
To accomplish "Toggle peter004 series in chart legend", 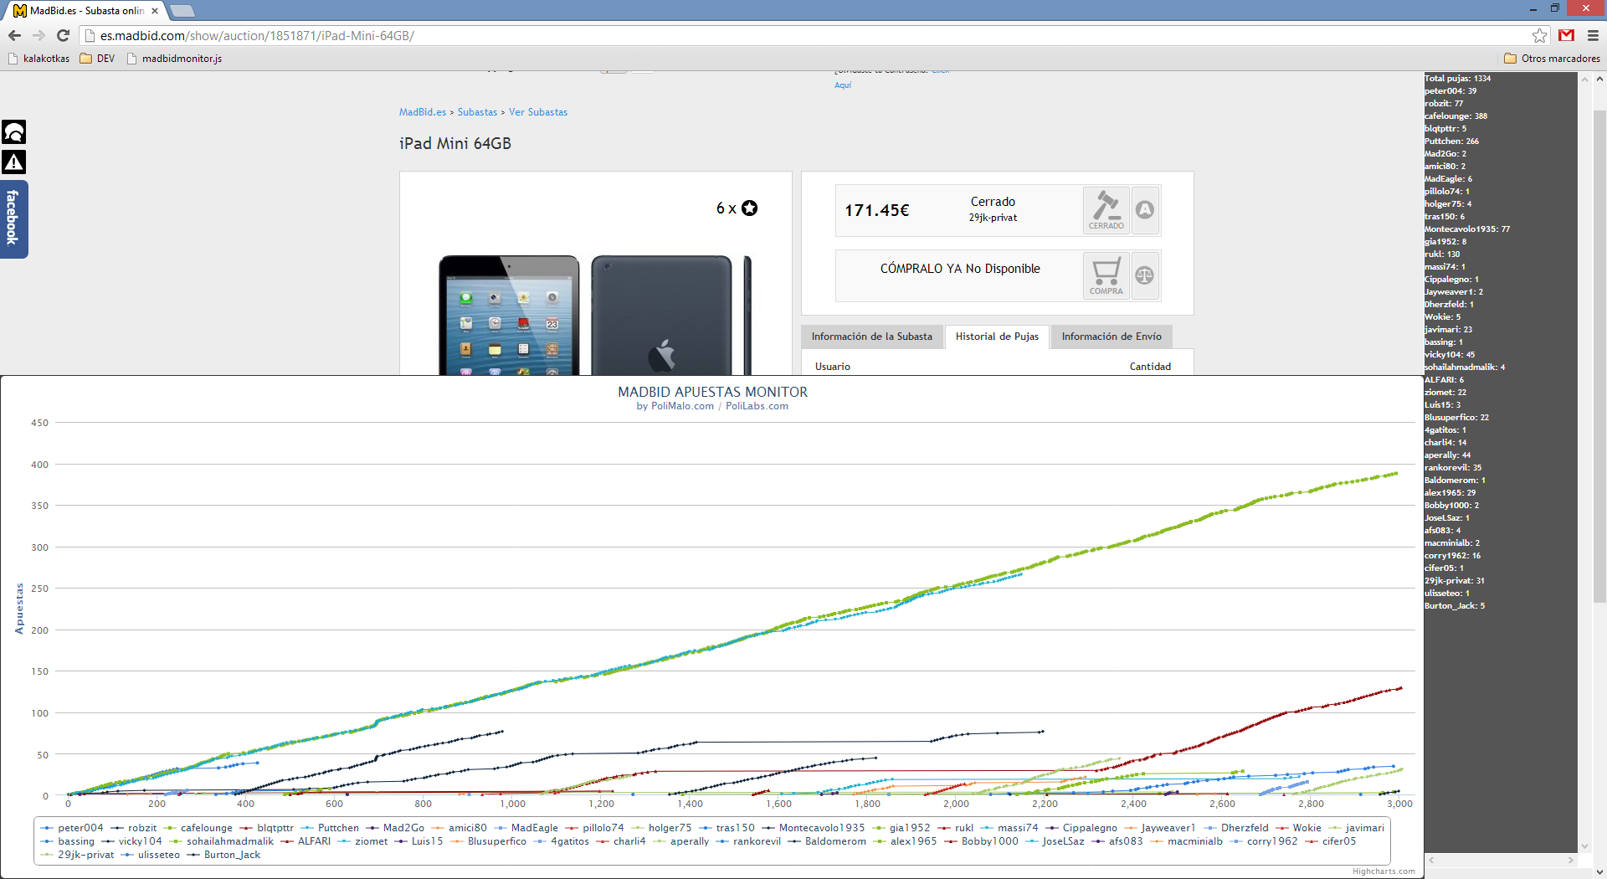I will (72, 828).
